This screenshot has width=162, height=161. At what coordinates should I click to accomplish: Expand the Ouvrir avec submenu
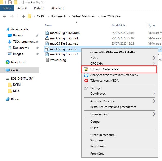(154, 94)
